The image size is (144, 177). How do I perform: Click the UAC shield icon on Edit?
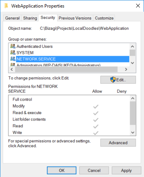point(113,79)
